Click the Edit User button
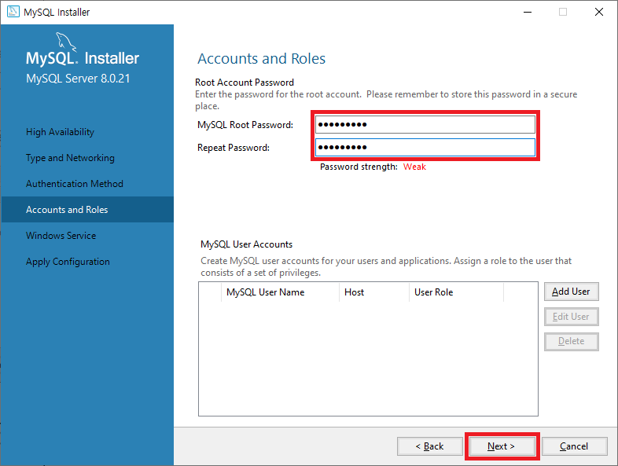 pos(571,317)
